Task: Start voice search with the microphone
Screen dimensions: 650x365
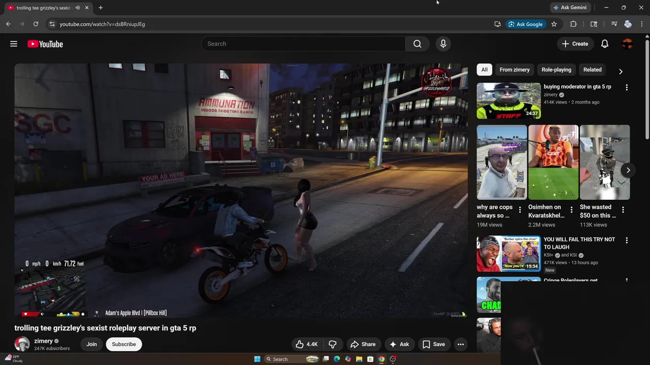Action: [443, 44]
